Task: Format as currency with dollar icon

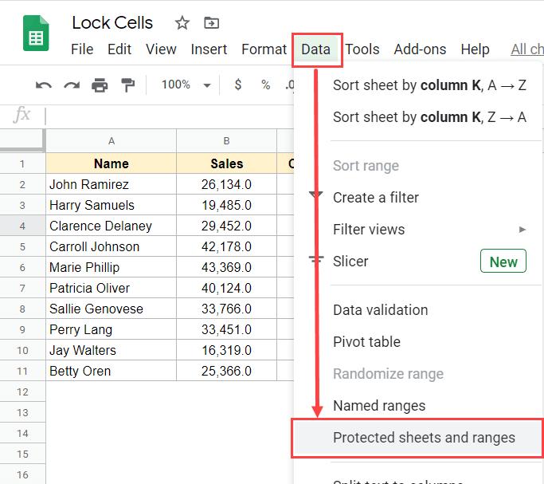Action: point(238,85)
